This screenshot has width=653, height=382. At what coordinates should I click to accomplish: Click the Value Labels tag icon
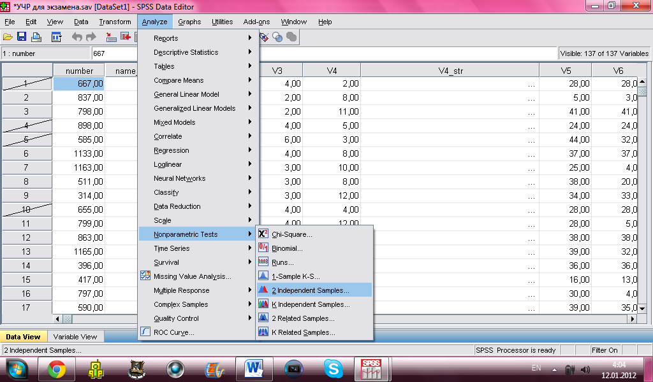point(264,37)
